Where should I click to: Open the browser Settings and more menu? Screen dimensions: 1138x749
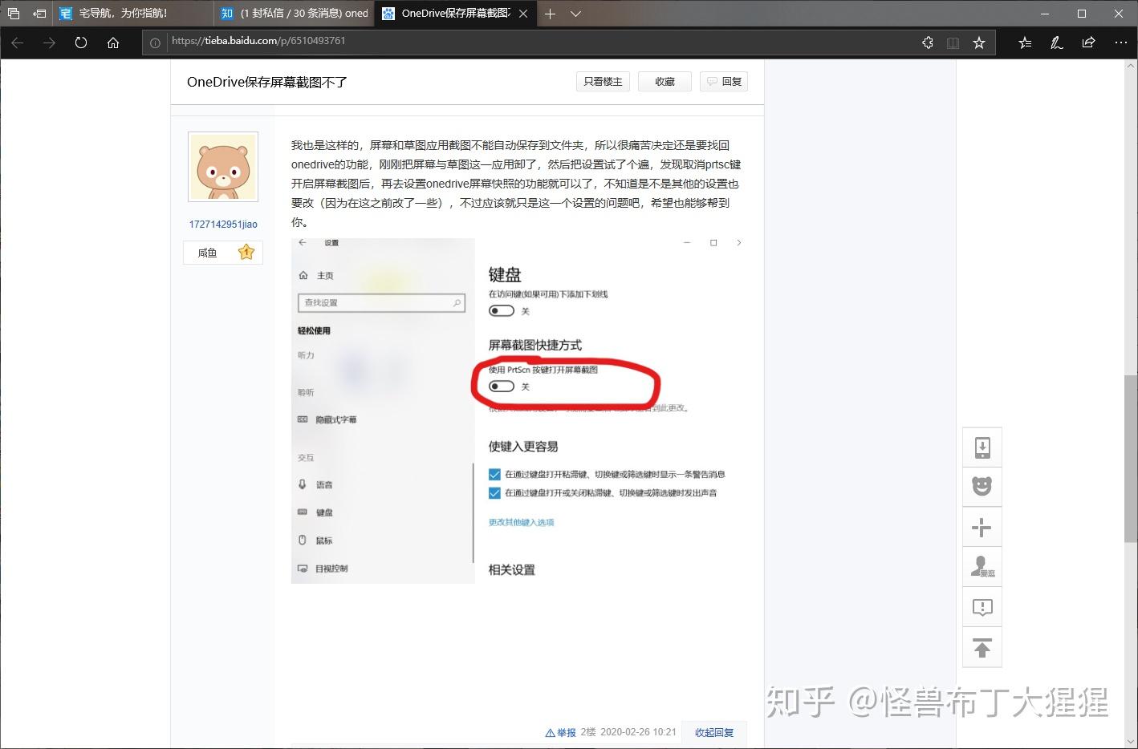1121,43
